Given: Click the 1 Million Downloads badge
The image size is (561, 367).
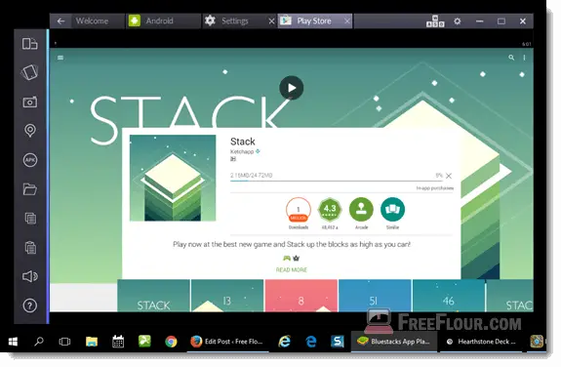Looking at the screenshot, I should [x=299, y=213].
